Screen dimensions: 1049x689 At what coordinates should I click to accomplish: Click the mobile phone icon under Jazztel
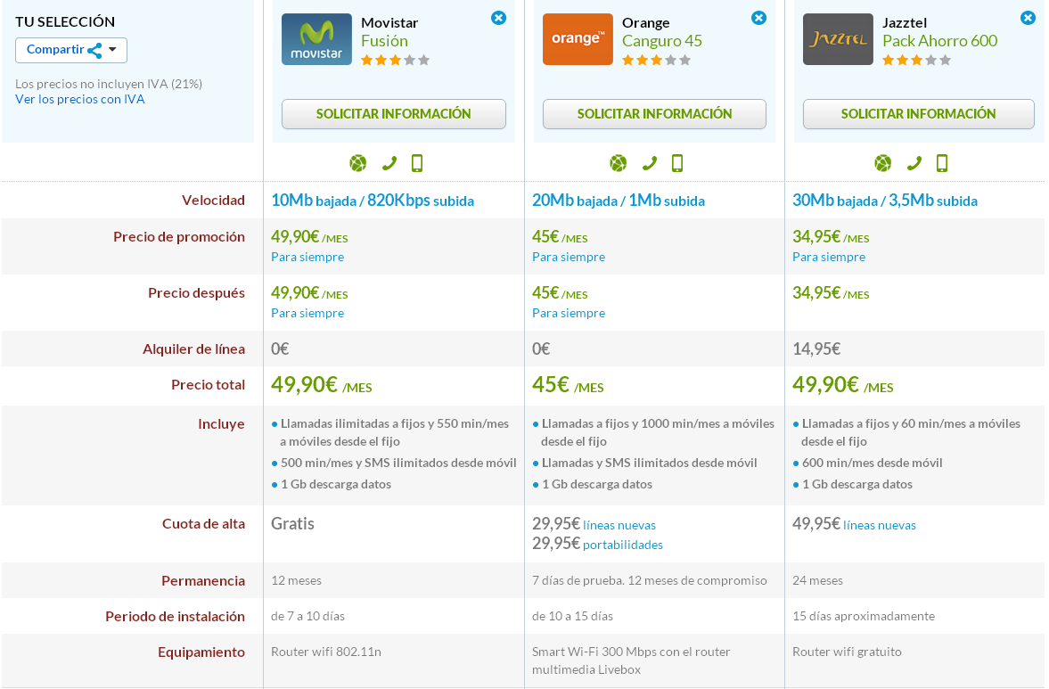coord(942,163)
